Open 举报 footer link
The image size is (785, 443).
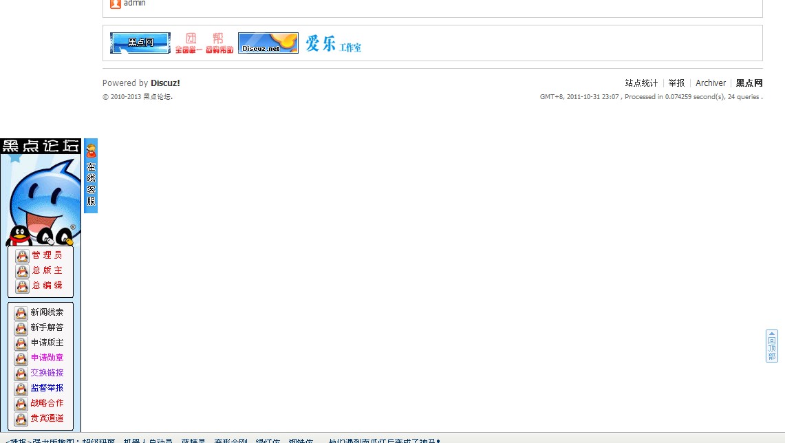point(676,83)
